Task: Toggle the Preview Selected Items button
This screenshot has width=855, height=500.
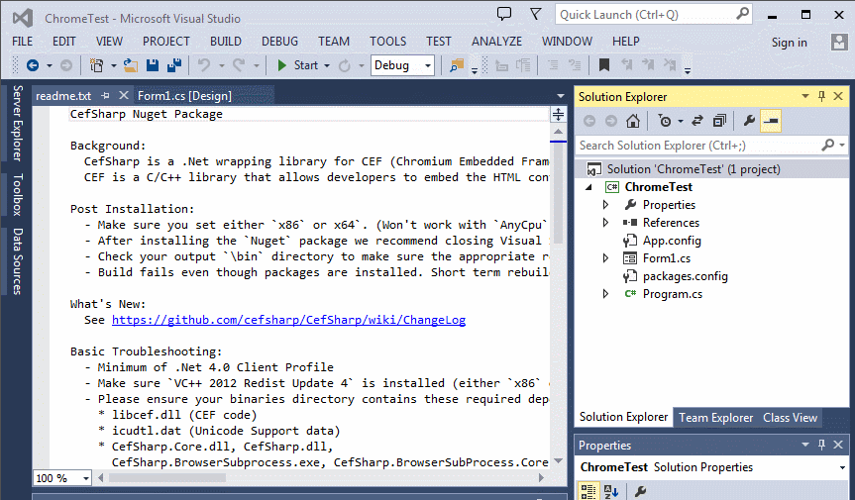Action: click(x=771, y=121)
